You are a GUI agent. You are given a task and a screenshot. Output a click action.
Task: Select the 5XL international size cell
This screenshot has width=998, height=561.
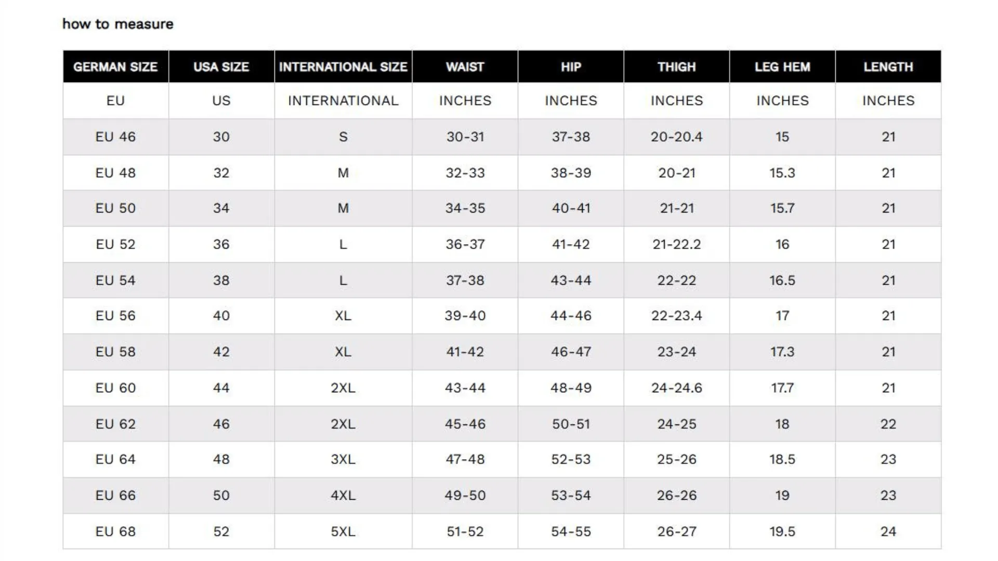343,531
